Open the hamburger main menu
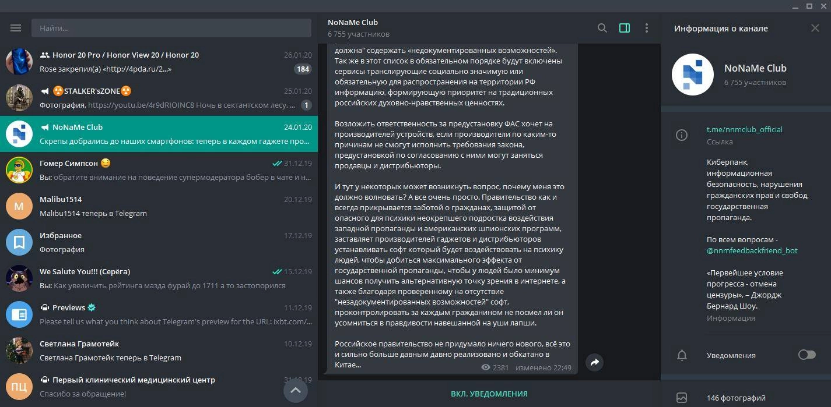 [16, 28]
